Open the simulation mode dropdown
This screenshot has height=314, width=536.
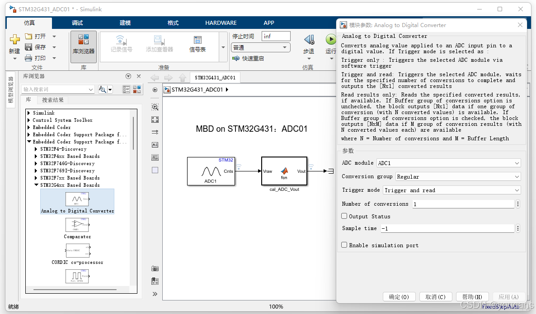click(x=260, y=47)
